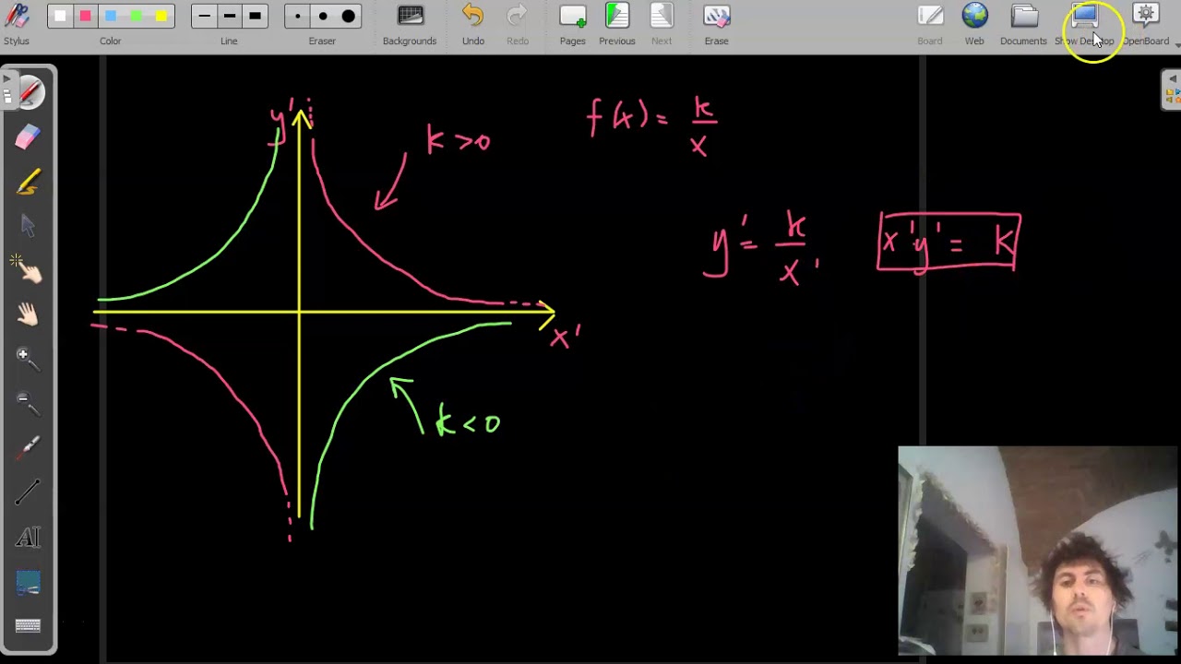
Task: Go to the Next page
Action: pyautogui.click(x=662, y=24)
